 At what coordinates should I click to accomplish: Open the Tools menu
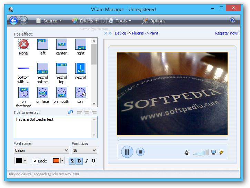click(x=120, y=21)
